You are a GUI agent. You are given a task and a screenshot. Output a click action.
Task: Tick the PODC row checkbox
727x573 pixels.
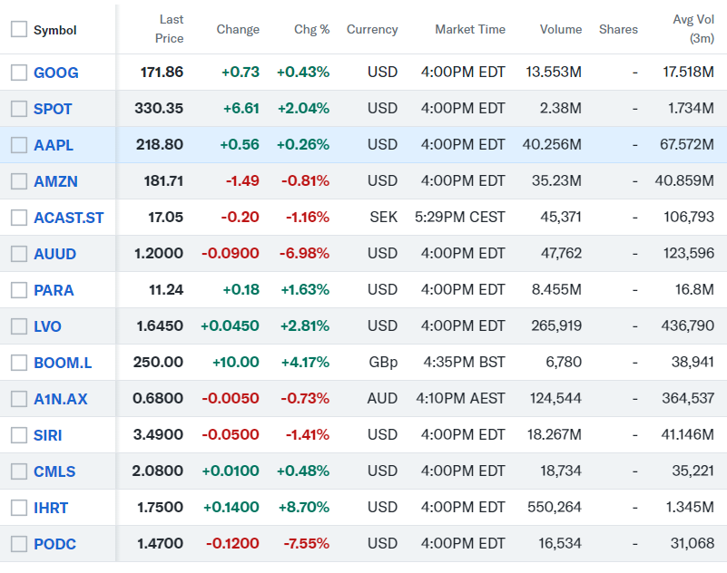[19, 544]
